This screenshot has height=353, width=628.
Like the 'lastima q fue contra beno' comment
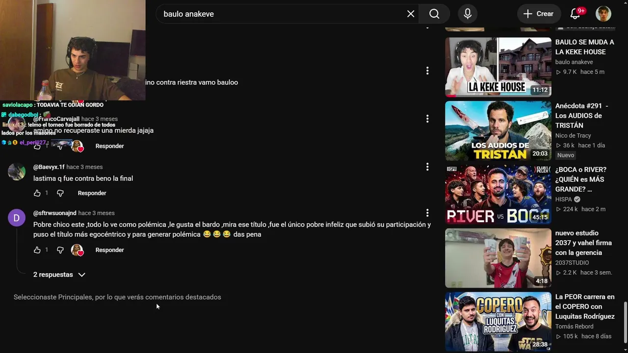point(37,193)
